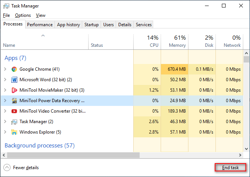Switch to the Details tab

(125, 25)
